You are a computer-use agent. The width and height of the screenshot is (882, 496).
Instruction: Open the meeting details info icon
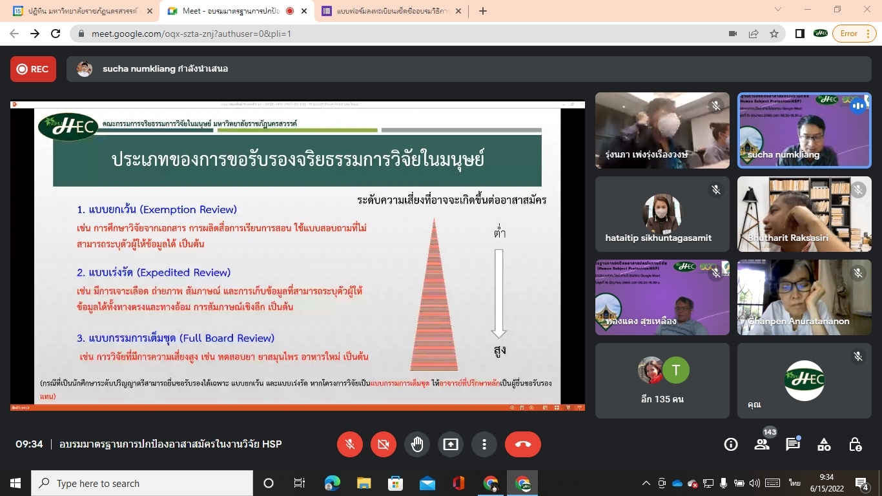(x=731, y=444)
